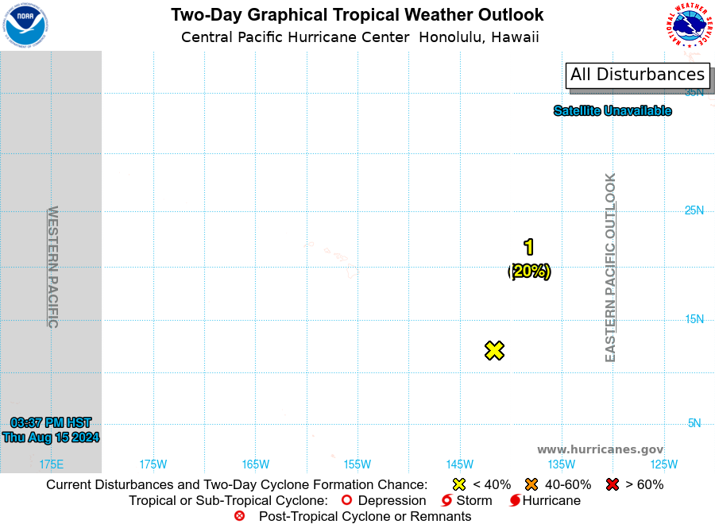Click the Post-Tropical Cyclone remnants icon
The width and height of the screenshot is (715, 528).
239,516
